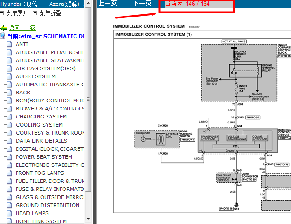Click the PHOTO 56 reference box
The height and width of the screenshot is (224, 291).
click(226, 209)
